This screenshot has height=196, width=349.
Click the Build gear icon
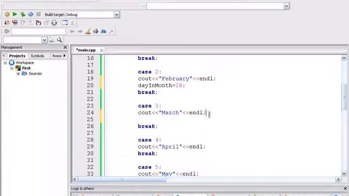point(7,15)
